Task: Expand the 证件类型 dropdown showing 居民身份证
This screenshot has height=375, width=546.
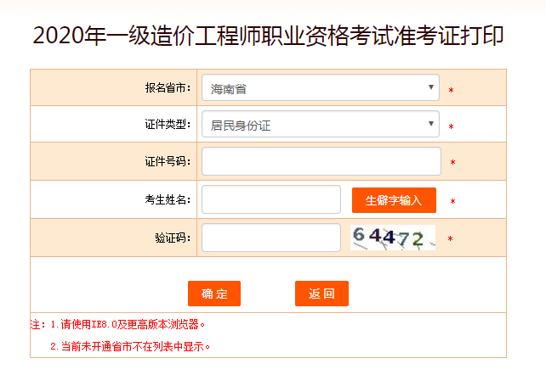Action: point(320,126)
